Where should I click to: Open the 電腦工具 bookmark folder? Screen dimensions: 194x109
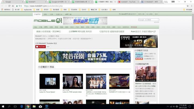(92, 9)
